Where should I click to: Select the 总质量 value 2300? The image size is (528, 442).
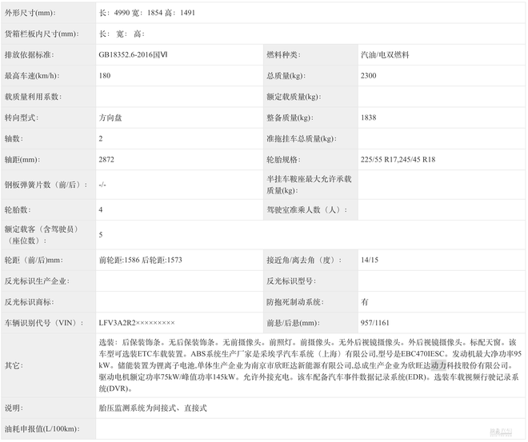point(370,75)
